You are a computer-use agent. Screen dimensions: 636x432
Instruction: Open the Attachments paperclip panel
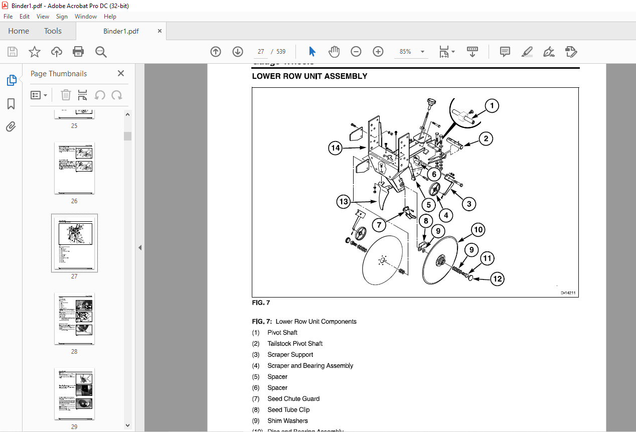pos(11,126)
